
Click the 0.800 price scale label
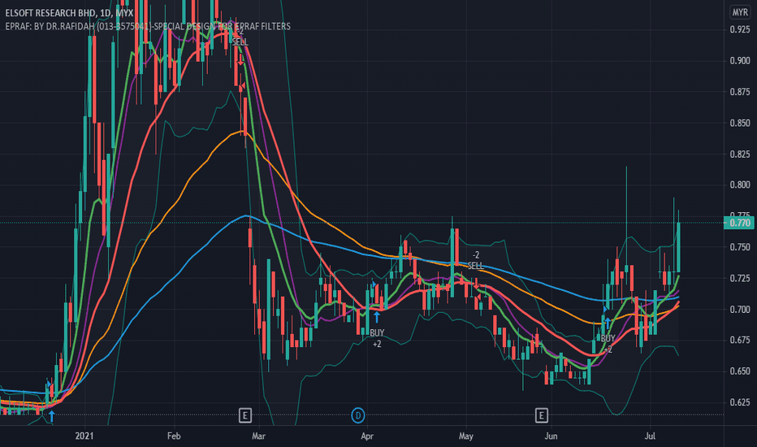coord(740,184)
